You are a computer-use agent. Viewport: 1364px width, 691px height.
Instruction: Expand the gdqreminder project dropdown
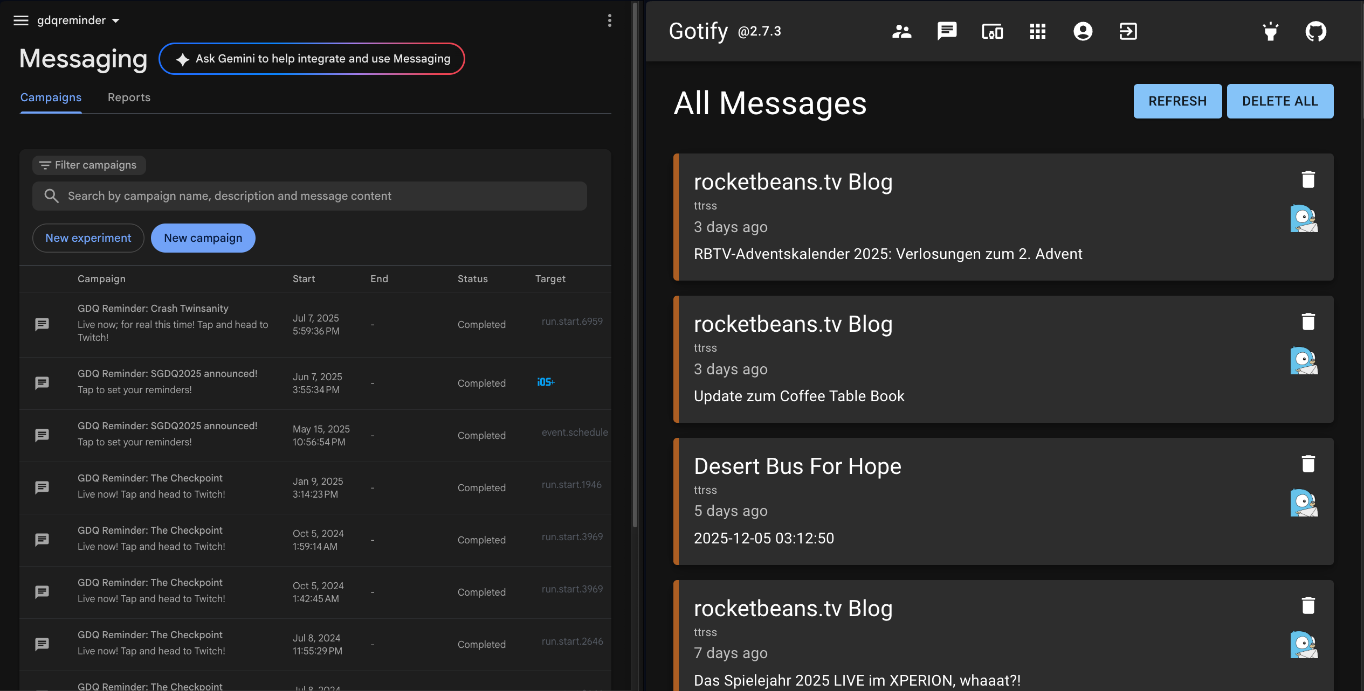click(78, 20)
